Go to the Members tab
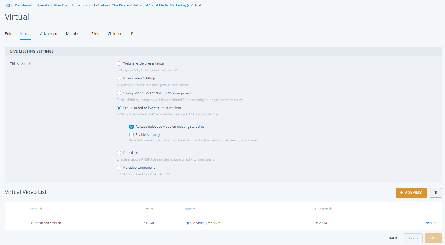 coord(74,34)
